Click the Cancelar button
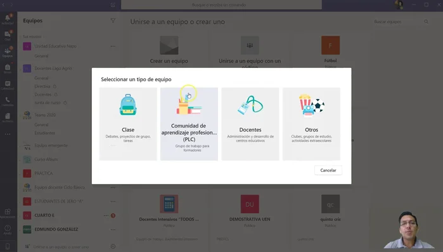443x252 pixels. click(x=328, y=170)
